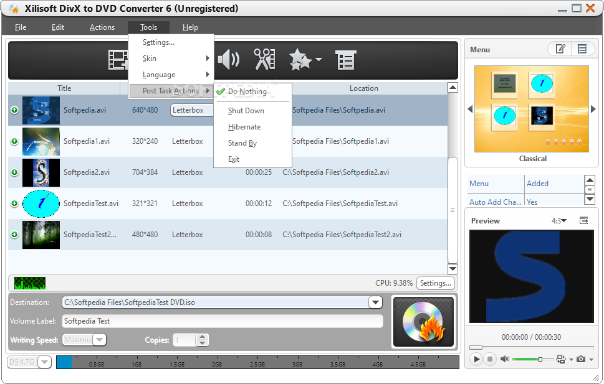Choose Shut Down post task action
The width and height of the screenshot is (604, 384).
252,111
